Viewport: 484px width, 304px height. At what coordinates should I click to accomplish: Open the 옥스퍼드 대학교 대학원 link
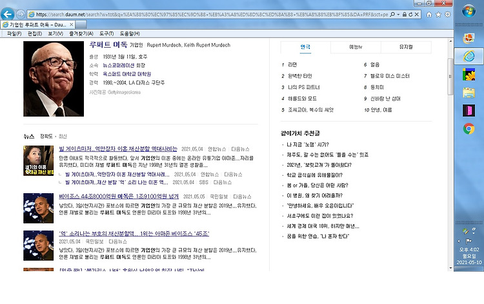(127, 74)
